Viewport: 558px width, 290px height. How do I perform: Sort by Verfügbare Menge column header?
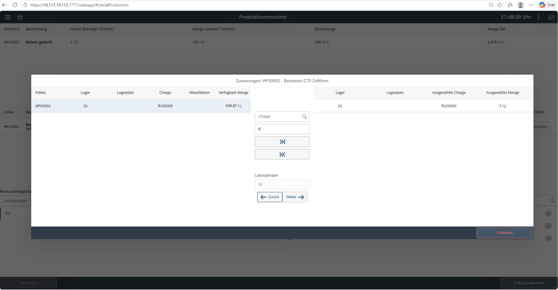233,93
